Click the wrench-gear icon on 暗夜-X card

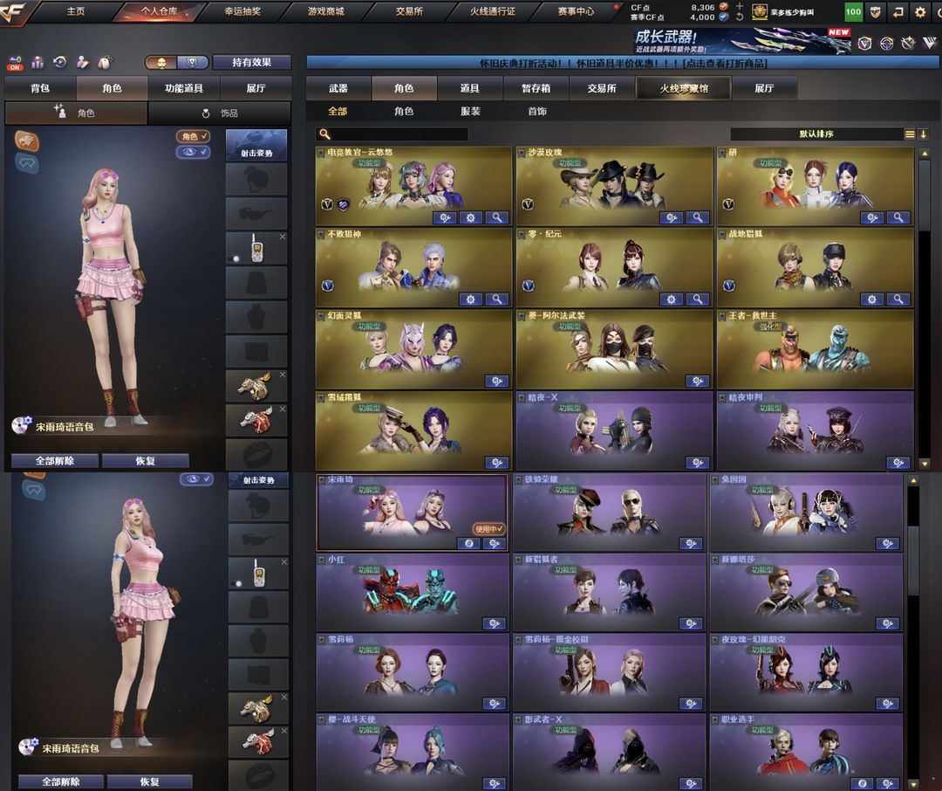pyautogui.click(x=698, y=463)
